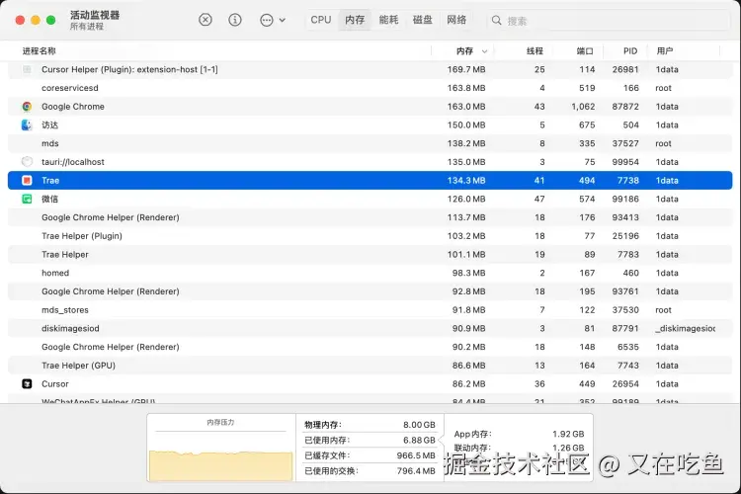Select the diskimagesiod process
The height and width of the screenshot is (494, 741).
coord(370,329)
